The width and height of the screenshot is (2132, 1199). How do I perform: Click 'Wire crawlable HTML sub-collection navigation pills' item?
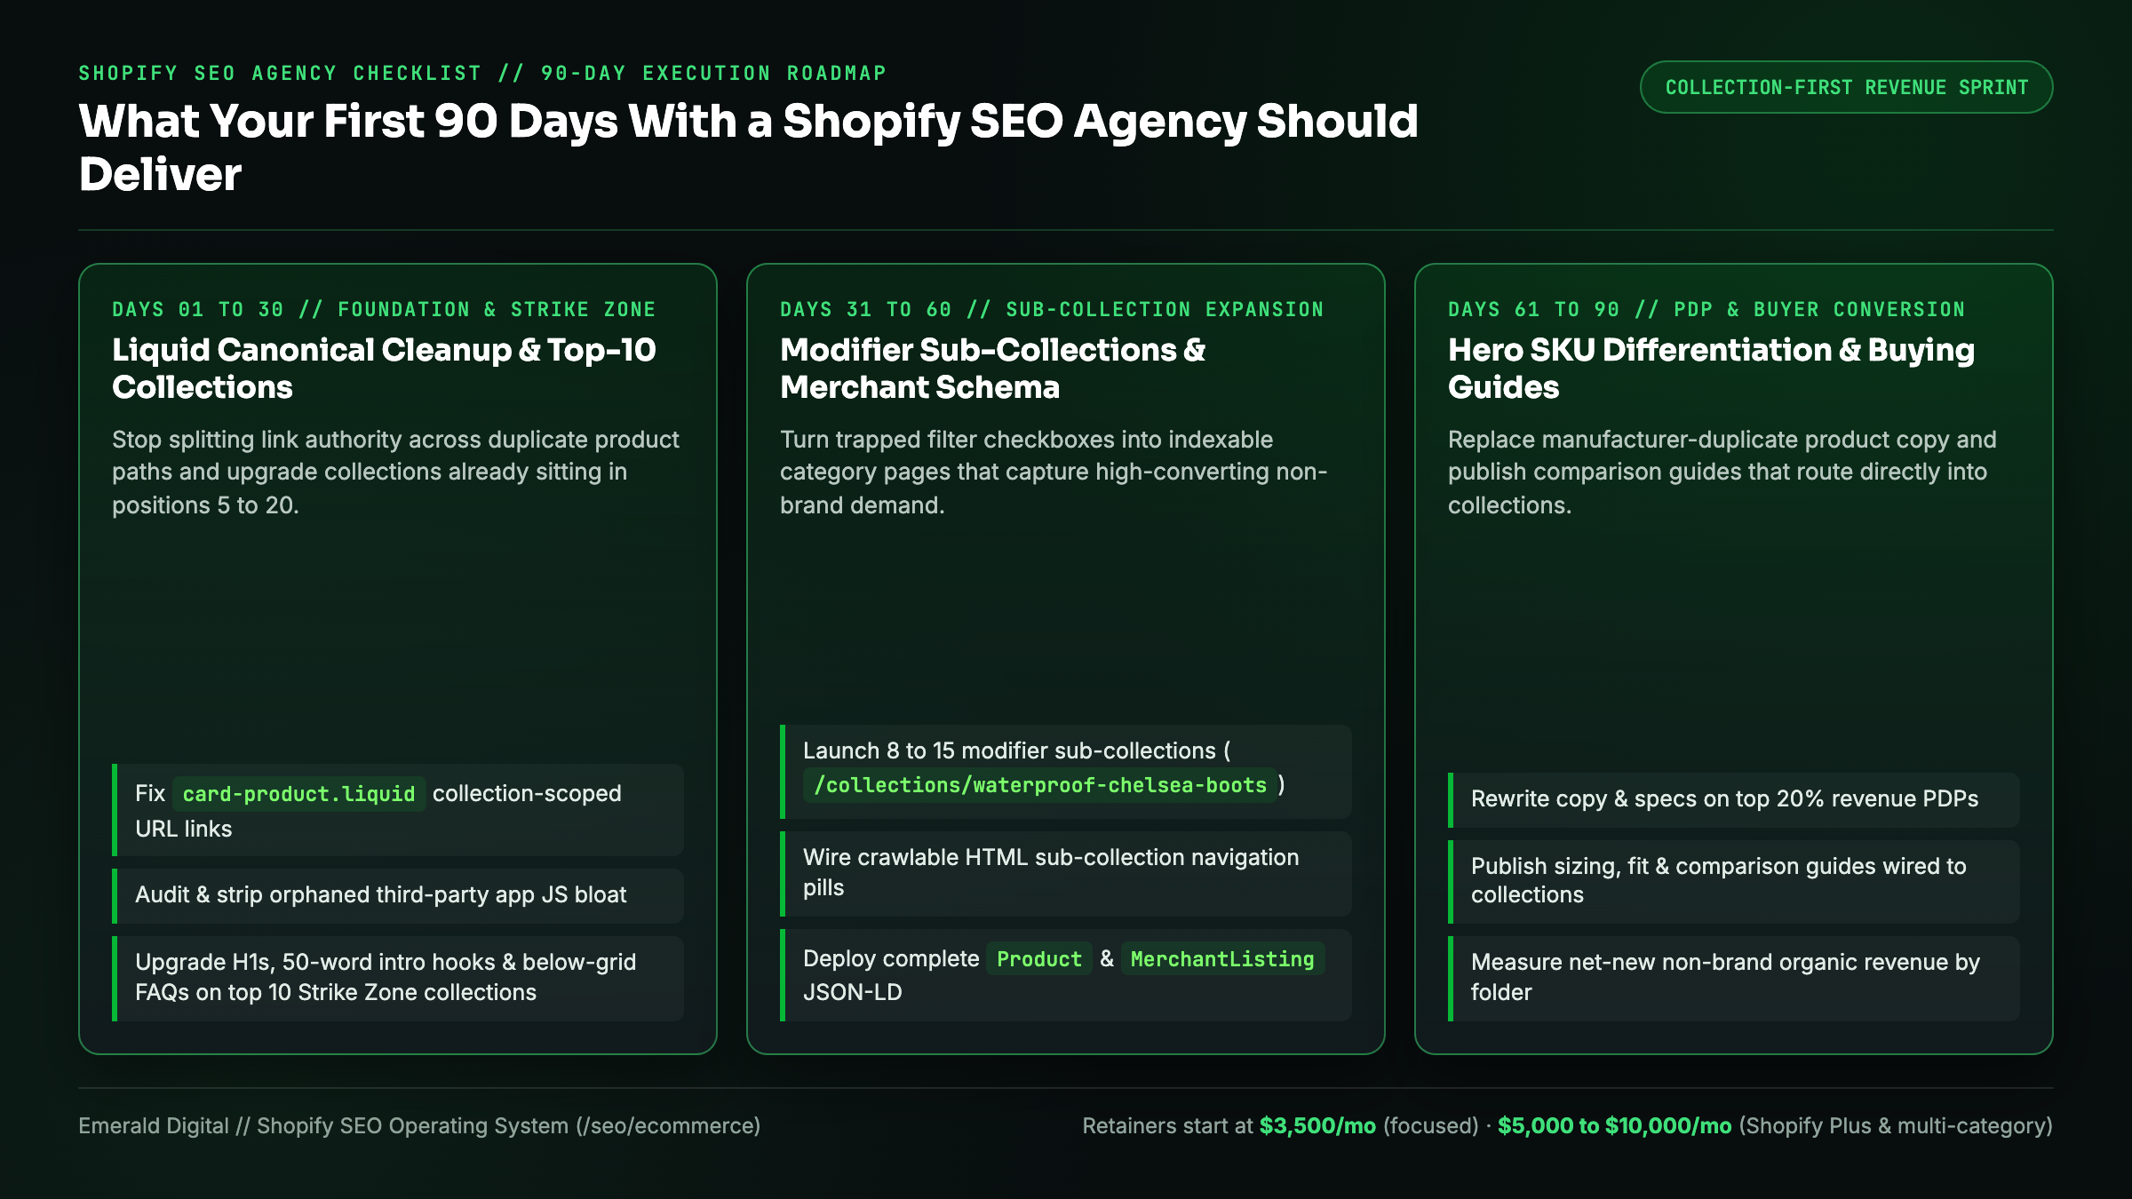point(1066,873)
